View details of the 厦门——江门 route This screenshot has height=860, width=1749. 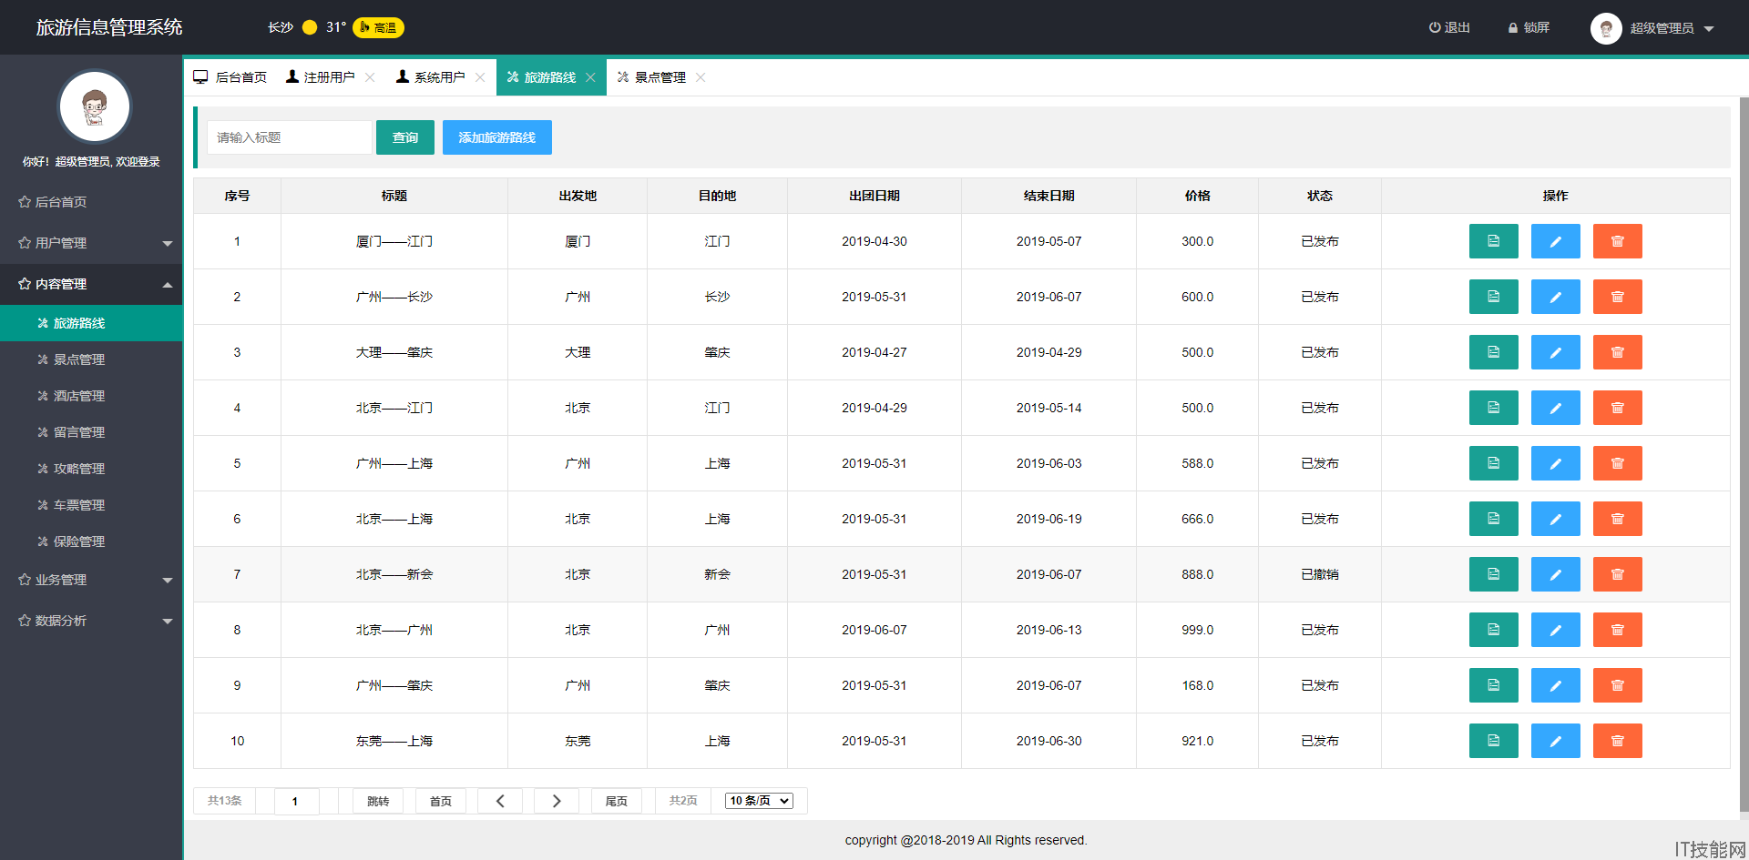[x=1493, y=241]
